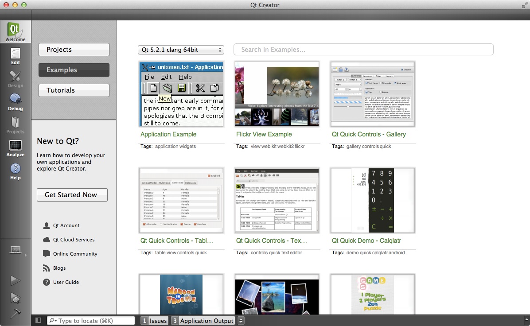Viewport: 530px width, 326px height.
Task: Open the Tutorials tab
Action: click(x=74, y=90)
